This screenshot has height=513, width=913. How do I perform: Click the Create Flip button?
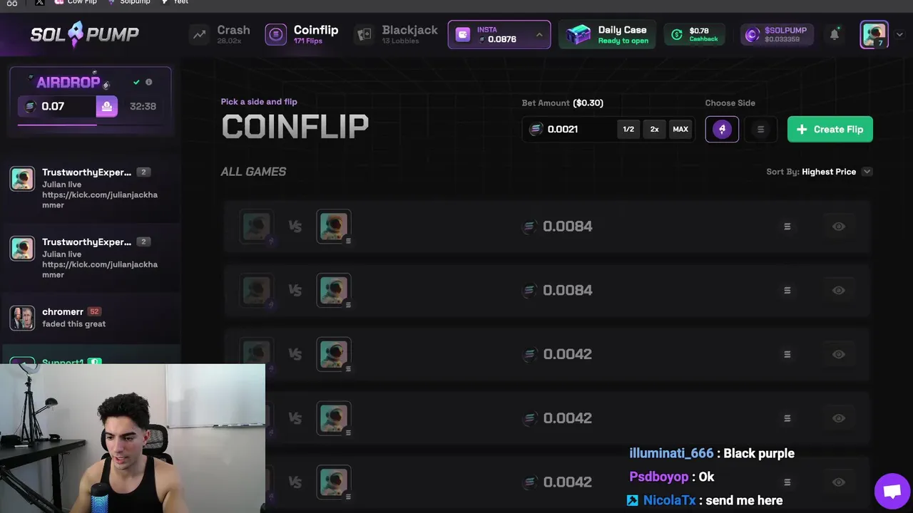[x=830, y=129]
